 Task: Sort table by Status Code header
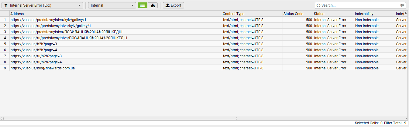tap(297, 14)
